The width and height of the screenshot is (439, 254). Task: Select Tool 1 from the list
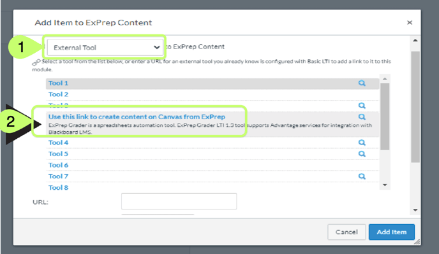click(x=58, y=83)
